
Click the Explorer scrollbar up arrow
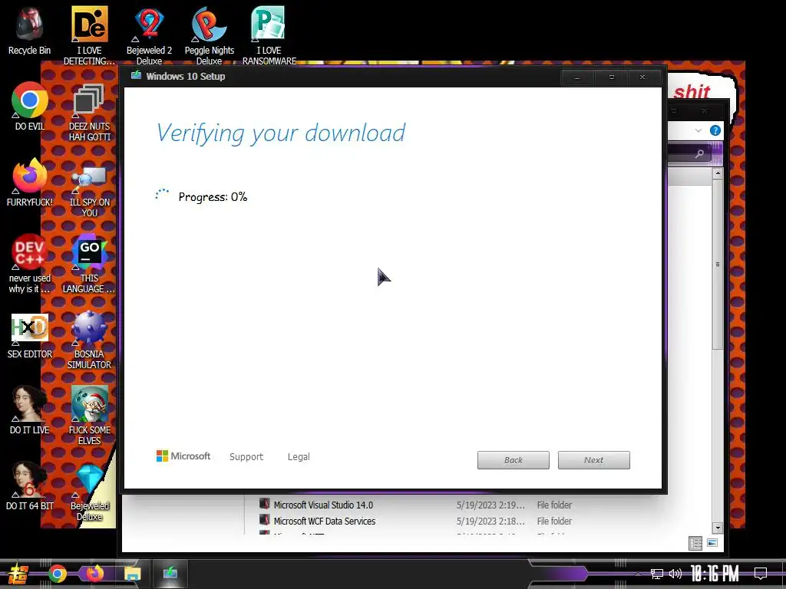[718, 174]
